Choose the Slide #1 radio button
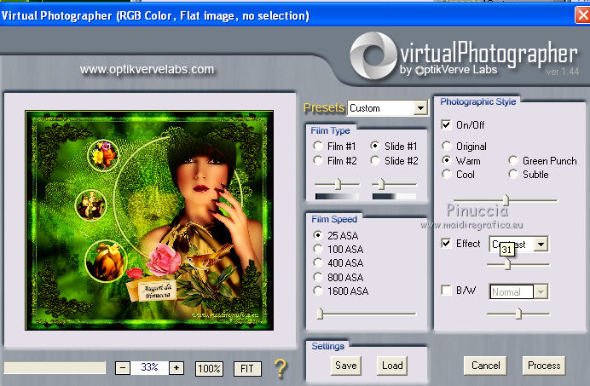The image size is (590, 386). (375, 146)
